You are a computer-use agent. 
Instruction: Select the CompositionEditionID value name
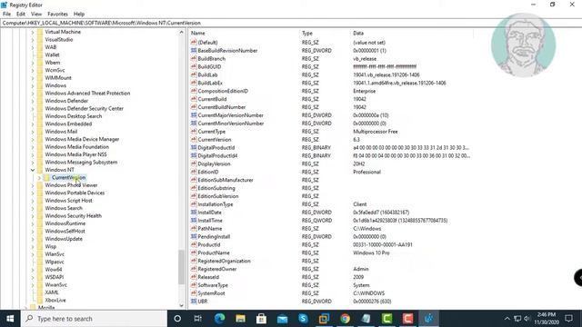223,91
